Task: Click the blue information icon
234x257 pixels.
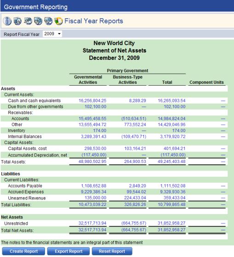Action: pos(7,21)
